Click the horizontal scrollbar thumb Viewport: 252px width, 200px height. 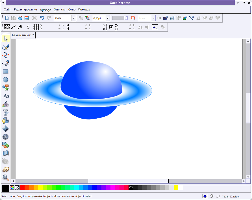(128, 181)
